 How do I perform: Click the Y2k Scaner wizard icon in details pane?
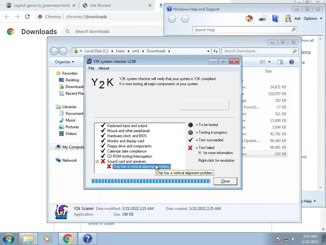point(61,212)
